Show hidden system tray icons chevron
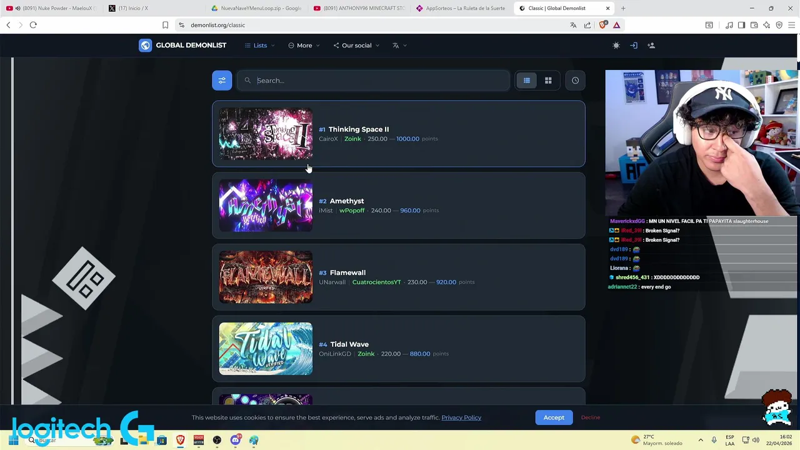 700,440
